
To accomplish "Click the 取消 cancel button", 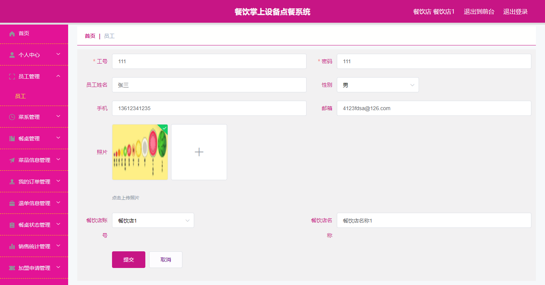I will [x=166, y=260].
